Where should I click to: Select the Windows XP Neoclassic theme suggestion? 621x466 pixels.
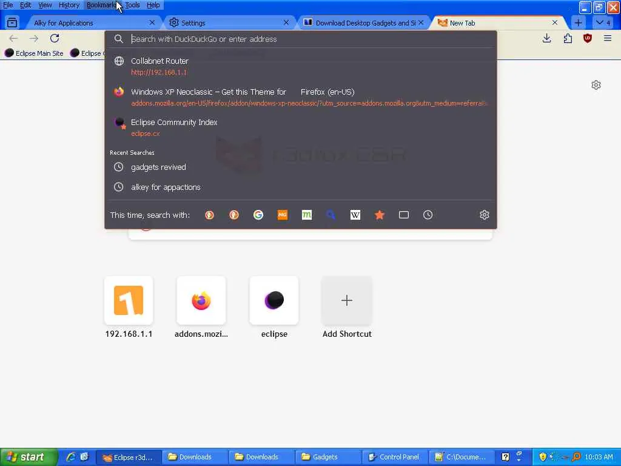point(301,97)
